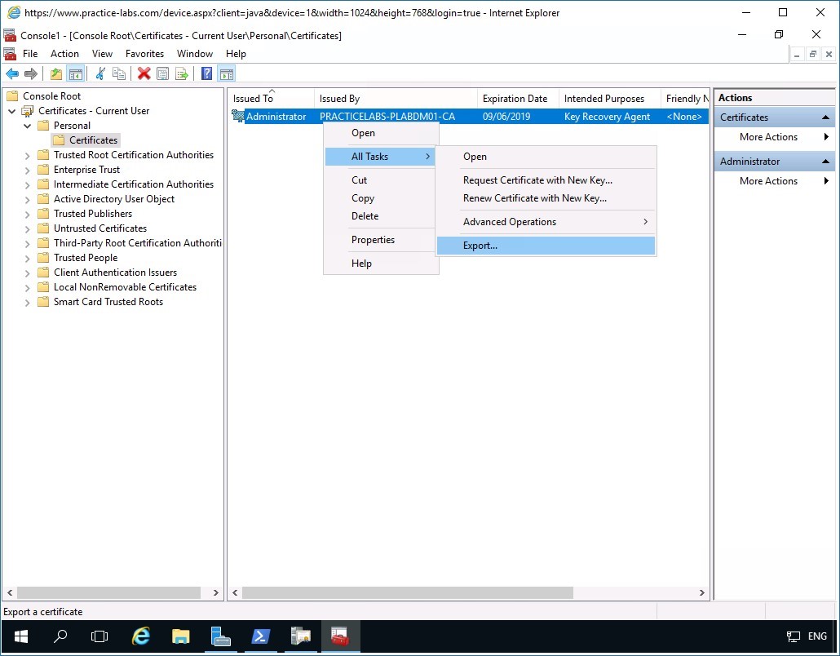Screen dimensions: 840x656
Task: Choose Request Certificate with New Key...
Action: [x=546, y=180]
